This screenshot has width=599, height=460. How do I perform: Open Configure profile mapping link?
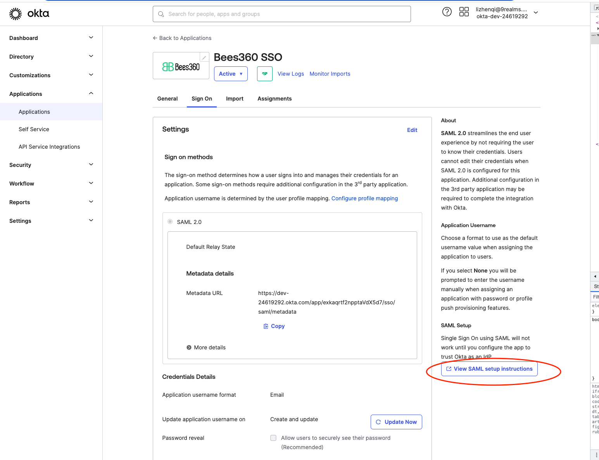[x=364, y=198]
